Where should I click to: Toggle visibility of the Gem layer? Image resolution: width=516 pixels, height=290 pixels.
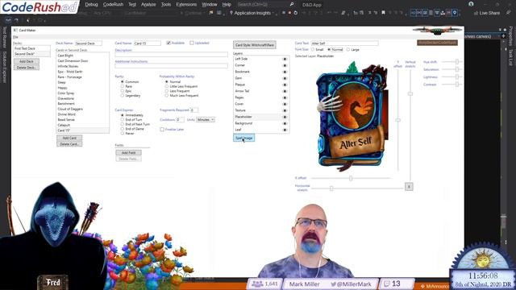pyautogui.click(x=285, y=78)
